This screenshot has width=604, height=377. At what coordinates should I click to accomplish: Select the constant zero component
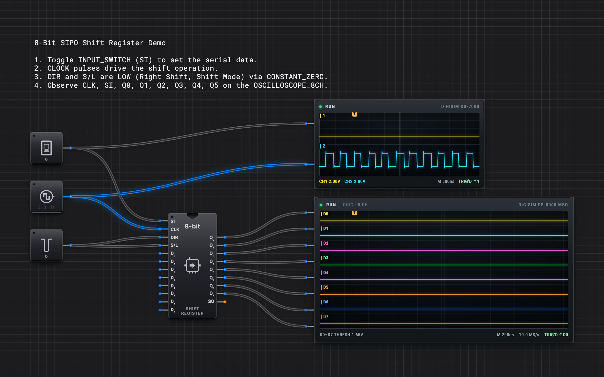click(x=46, y=245)
